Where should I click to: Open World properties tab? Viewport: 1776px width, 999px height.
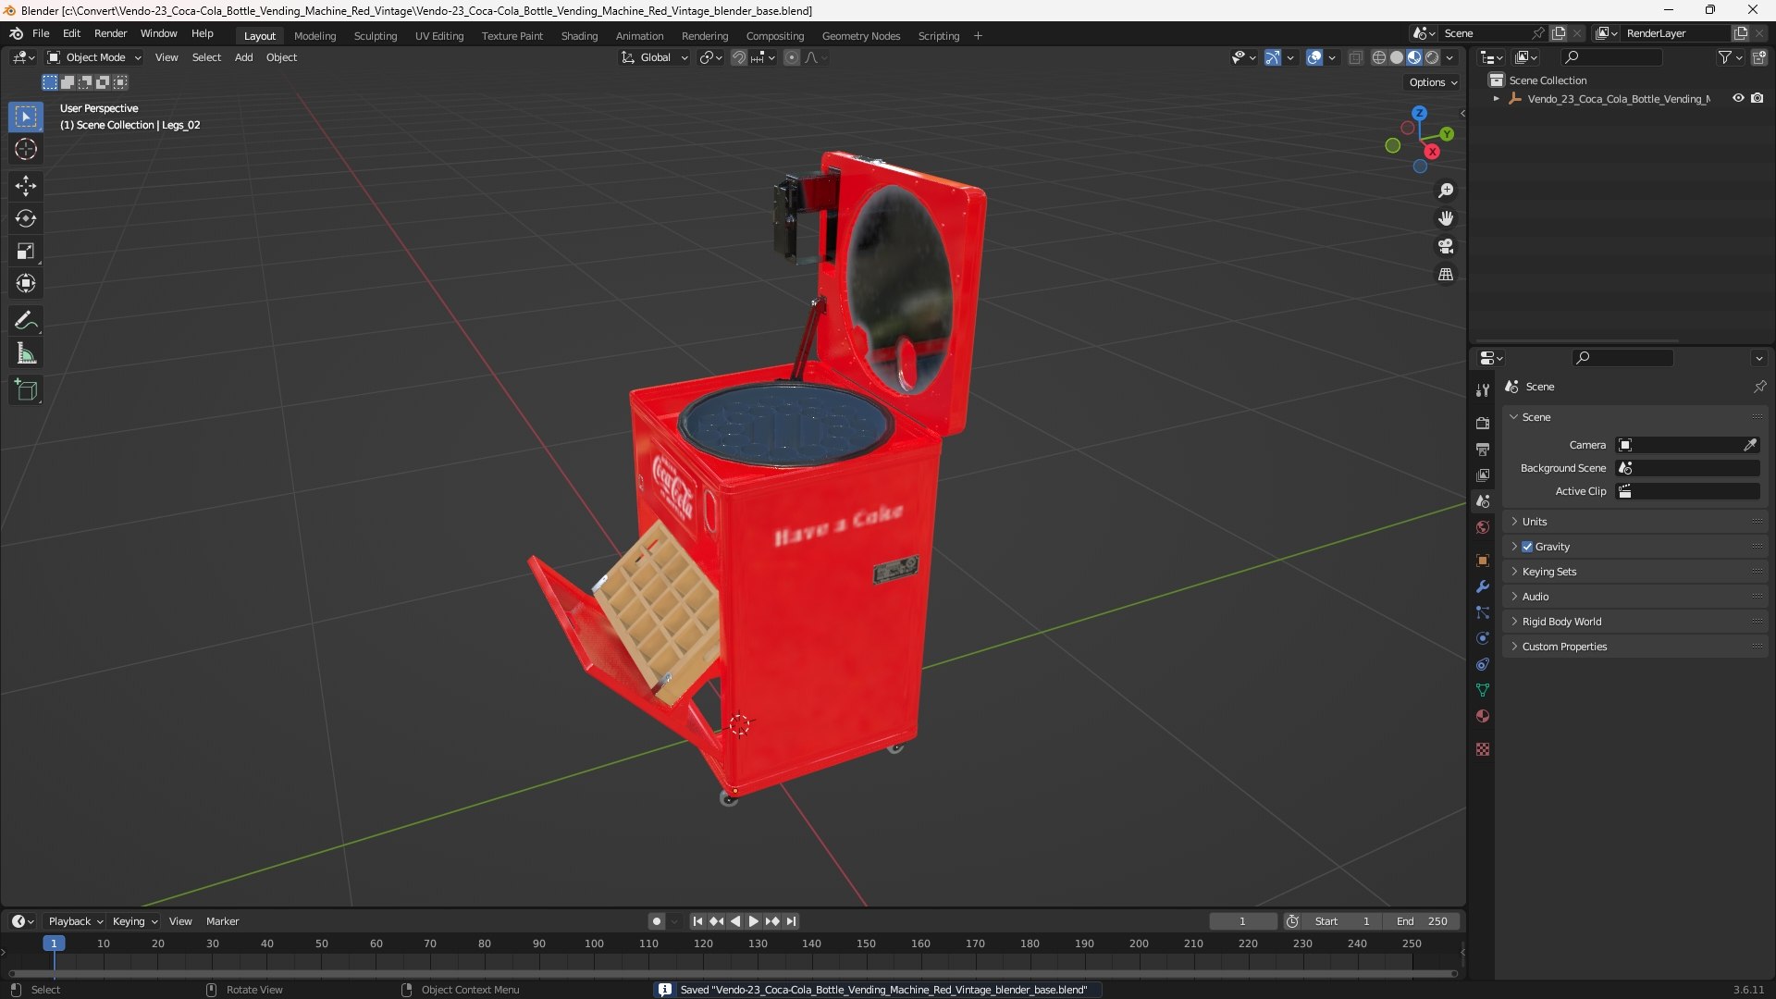click(1483, 527)
